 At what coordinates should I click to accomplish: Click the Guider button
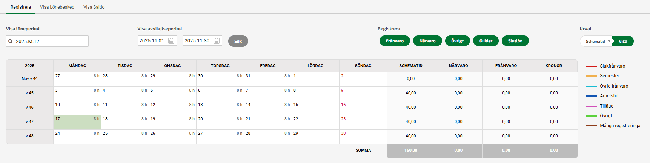point(486,41)
